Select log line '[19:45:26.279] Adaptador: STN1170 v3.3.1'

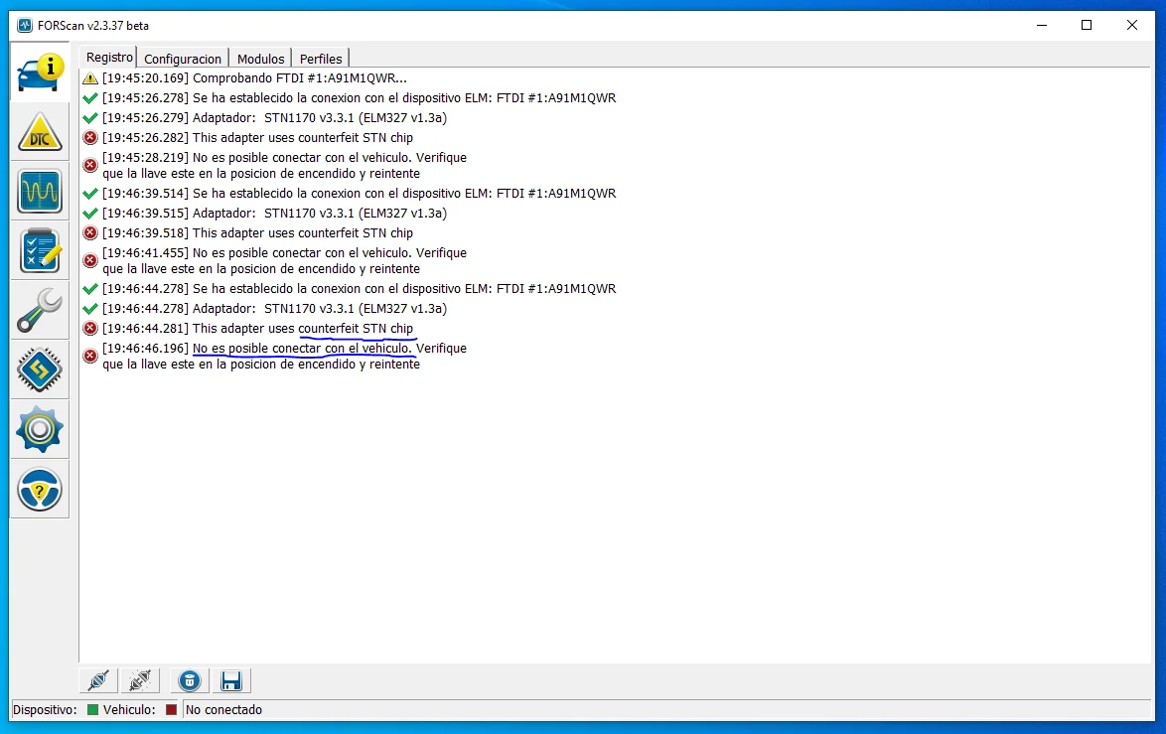[x=274, y=117]
